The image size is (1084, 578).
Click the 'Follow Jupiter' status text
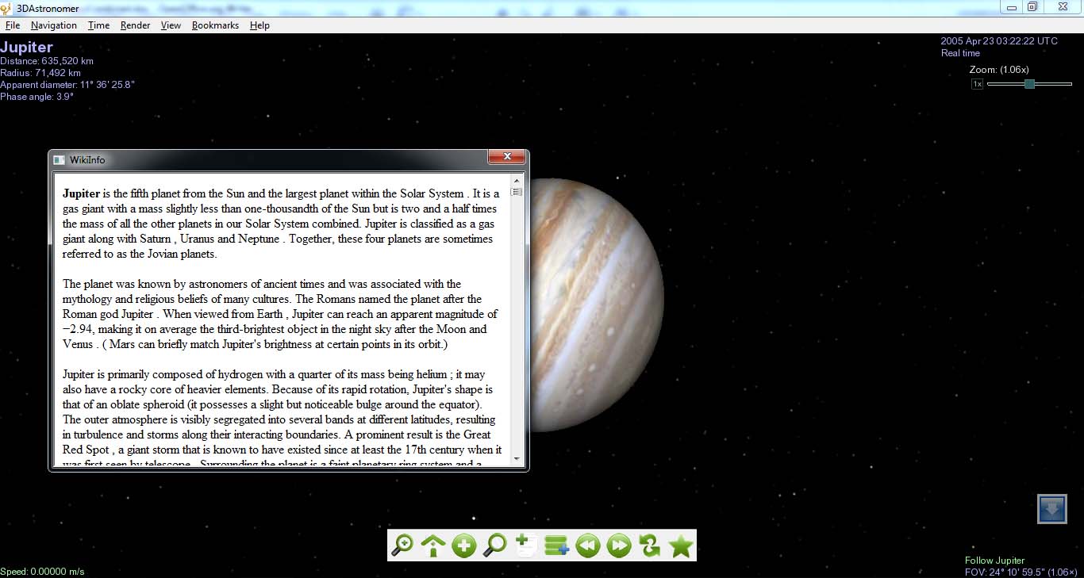point(994,561)
